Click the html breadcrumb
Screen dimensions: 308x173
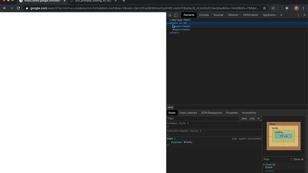point(170,107)
